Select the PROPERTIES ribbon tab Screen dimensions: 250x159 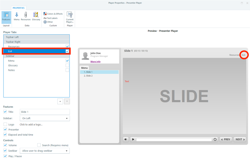pos(19,8)
